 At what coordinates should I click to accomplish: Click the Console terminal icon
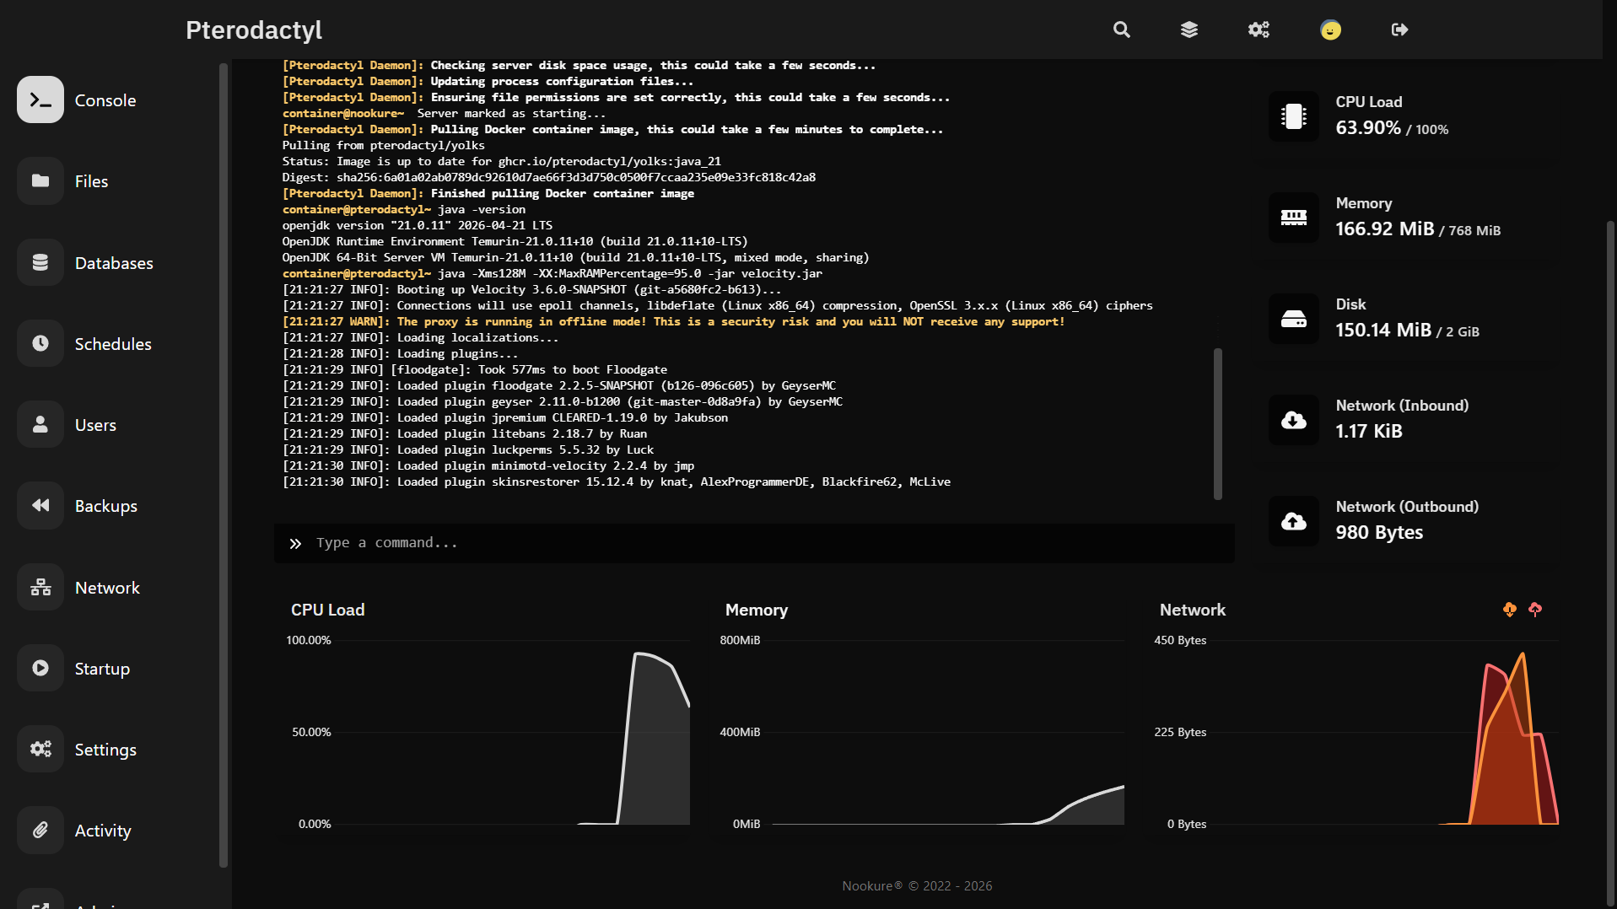coord(40,100)
